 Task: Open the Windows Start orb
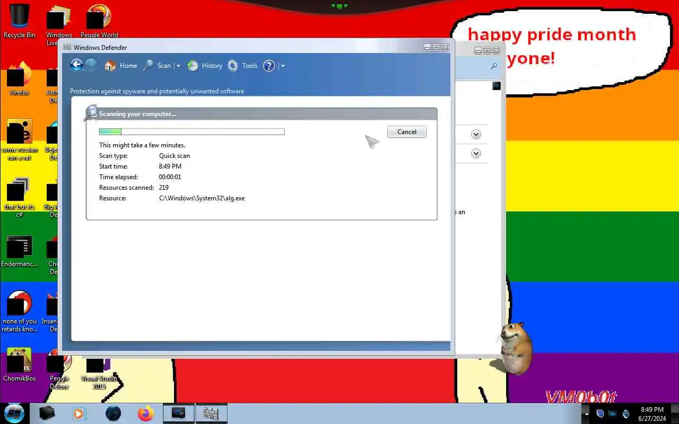click(14, 413)
